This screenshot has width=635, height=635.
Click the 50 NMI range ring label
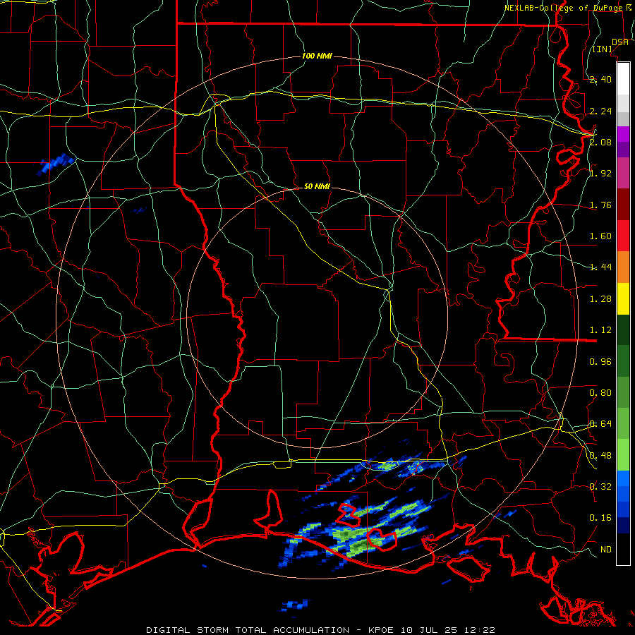pyautogui.click(x=317, y=186)
